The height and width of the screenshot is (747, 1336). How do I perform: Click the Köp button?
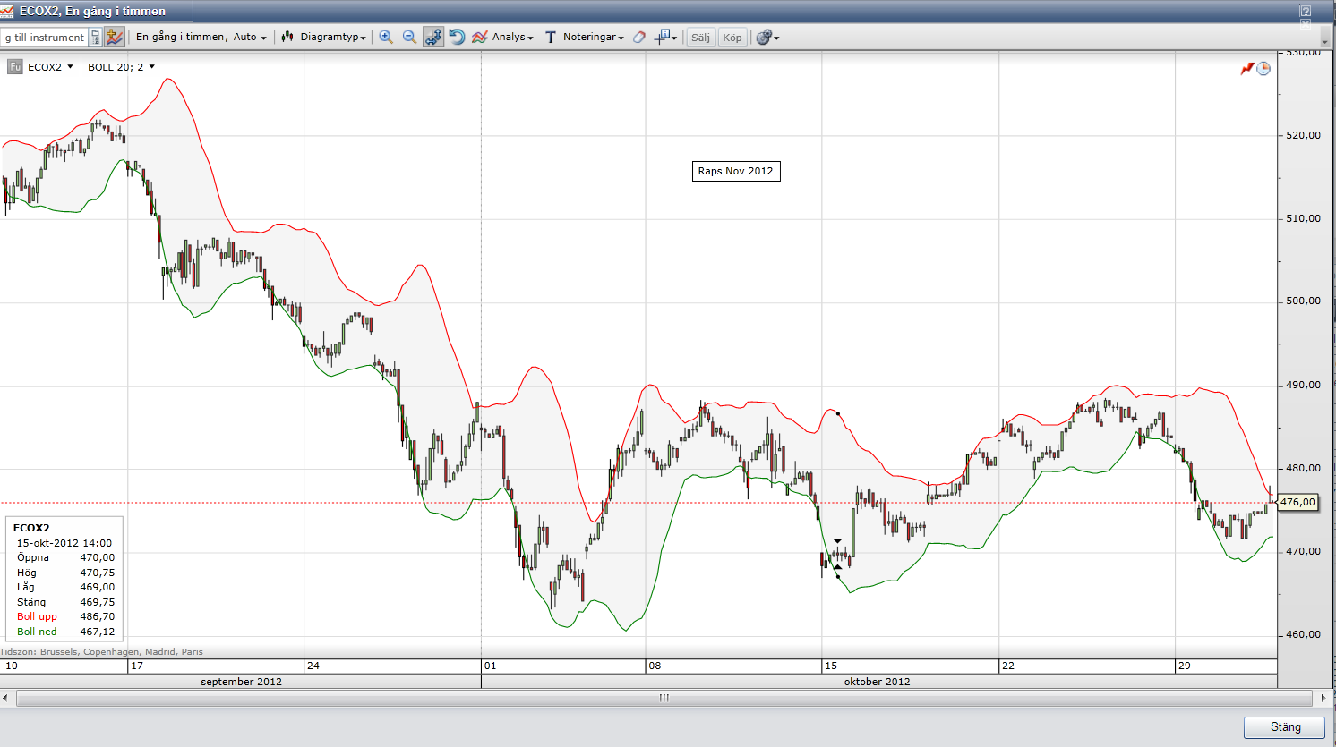[x=732, y=38]
